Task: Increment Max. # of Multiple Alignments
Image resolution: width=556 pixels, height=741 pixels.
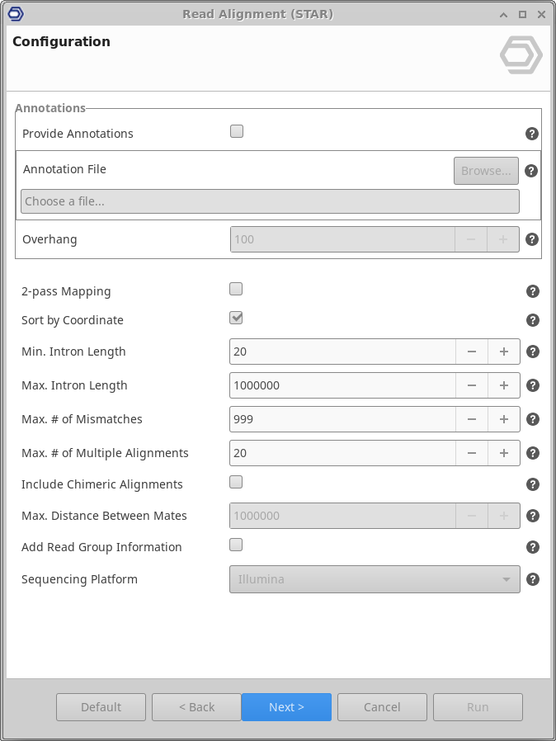Action: [x=503, y=453]
